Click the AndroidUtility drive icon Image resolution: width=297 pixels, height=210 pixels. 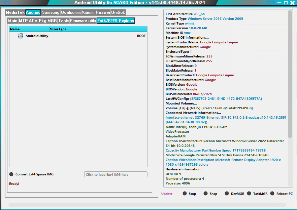(x=21, y=36)
